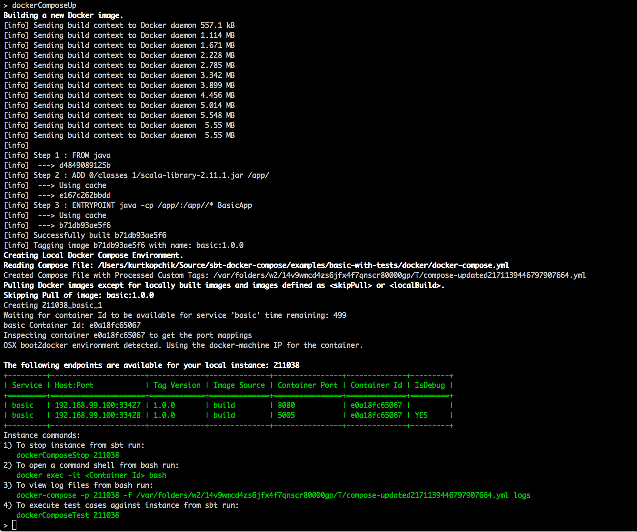Click the 192.168.99.100:33427 host address
This screenshot has height=532, width=637.
pyautogui.click(x=97, y=405)
